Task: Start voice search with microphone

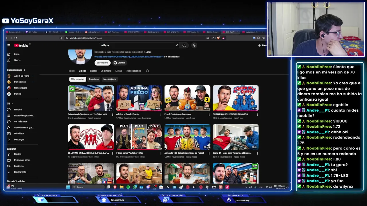Action: pos(194,45)
